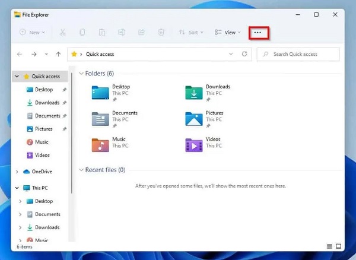Screen dimensions: 356x260
Task: Collapse the Recent files (0) group
Action: coord(81,170)
